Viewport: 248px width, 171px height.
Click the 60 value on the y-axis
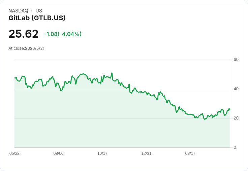[x=236, y=60]
